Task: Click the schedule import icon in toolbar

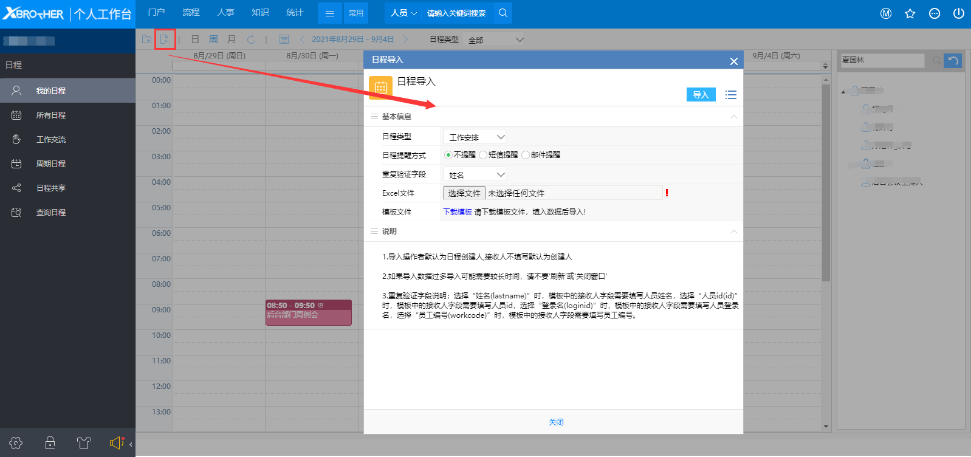Action: pyautogui.click(x=165, y=40)
